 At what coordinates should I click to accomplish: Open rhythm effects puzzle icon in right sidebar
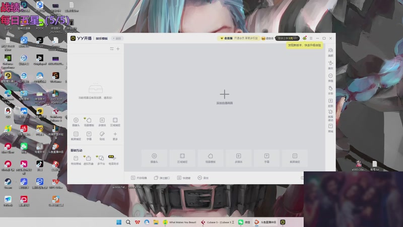(330, 116)
